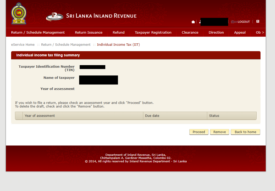The width and height of the screenshot is (275, 191).
Task: Click the user profile icon in header
Action: click(200, 22)
